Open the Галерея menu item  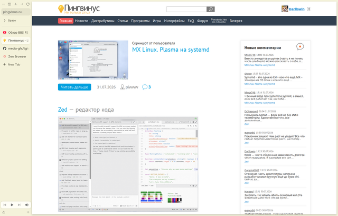pos(236,21)
